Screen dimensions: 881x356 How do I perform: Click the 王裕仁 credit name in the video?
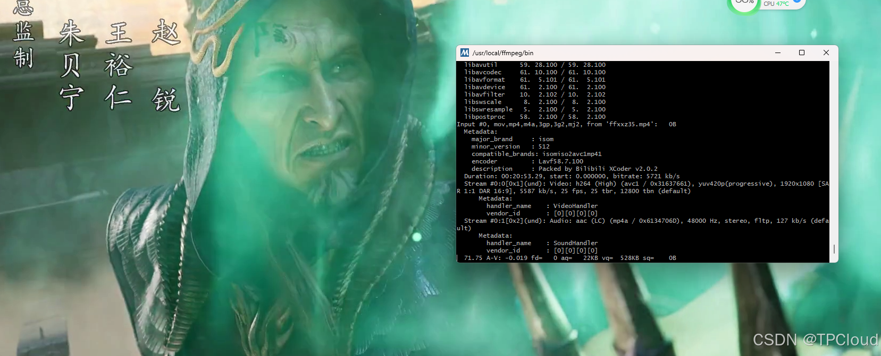[118, 66]
